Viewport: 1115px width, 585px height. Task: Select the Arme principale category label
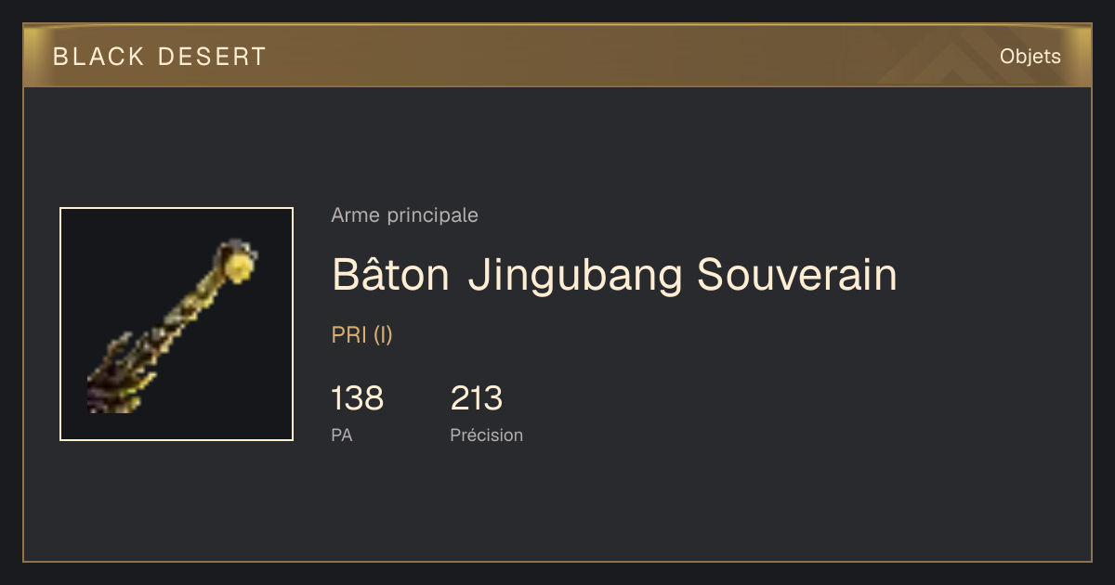(404, 215)
